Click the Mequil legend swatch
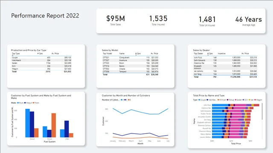 pyautogui.click(x=25, y=103)
